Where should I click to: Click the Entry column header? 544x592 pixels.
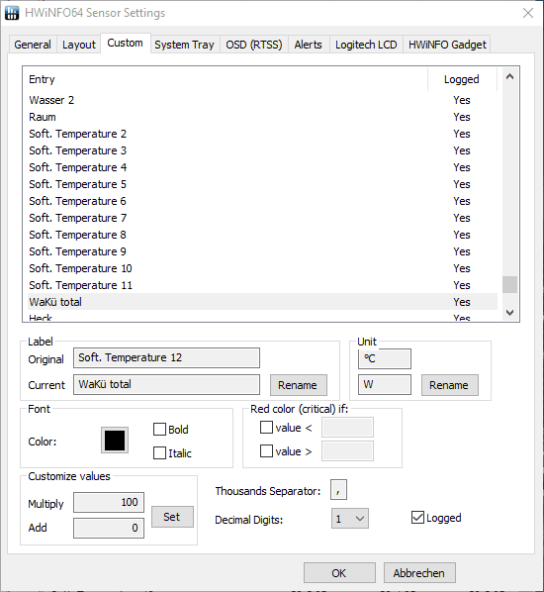coord(227,79)
